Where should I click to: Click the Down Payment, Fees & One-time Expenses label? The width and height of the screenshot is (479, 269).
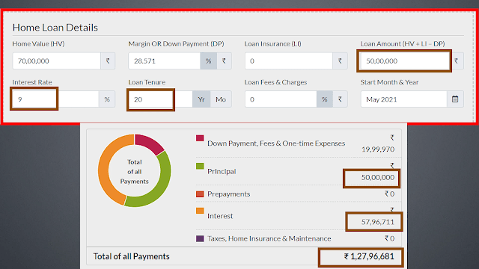[x=276, y=143]
